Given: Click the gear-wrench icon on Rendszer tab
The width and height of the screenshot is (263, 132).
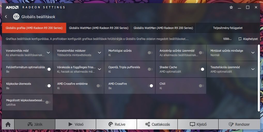Looking at the screenshot, I should tap(231, 124).
